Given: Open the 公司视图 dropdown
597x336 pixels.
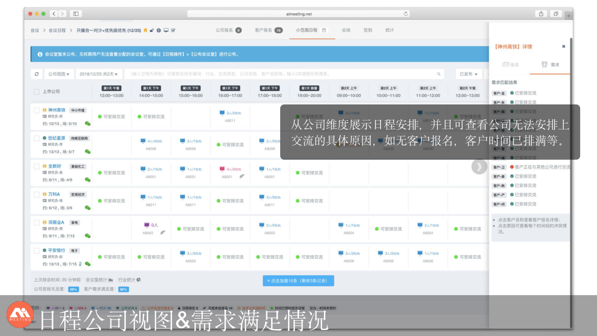Looking at the screenshot, I should click(59, 74).
